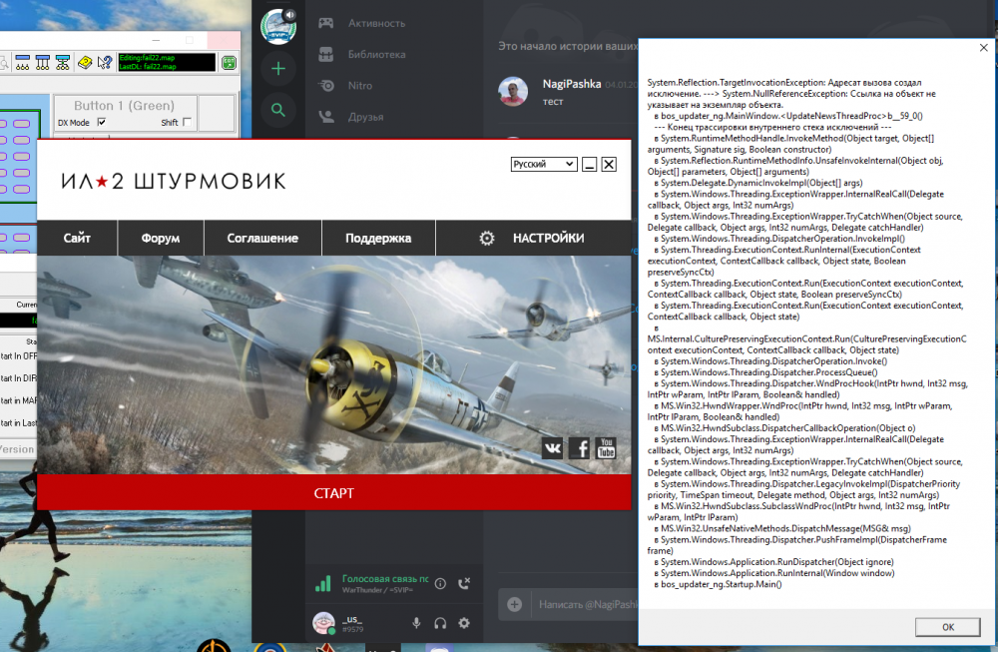This screenshot has width=998, height=652.
Task: Show voice connection info icon
Action: coord(440,583)
